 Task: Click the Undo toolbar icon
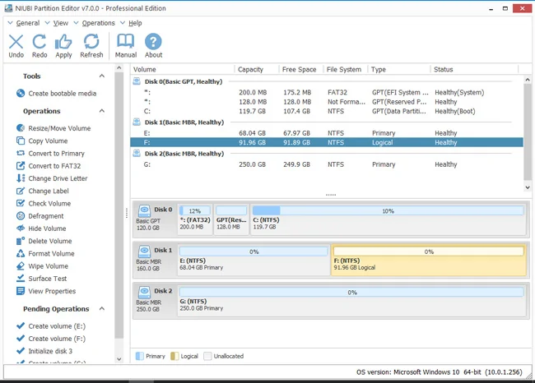[x=16, y=45]
